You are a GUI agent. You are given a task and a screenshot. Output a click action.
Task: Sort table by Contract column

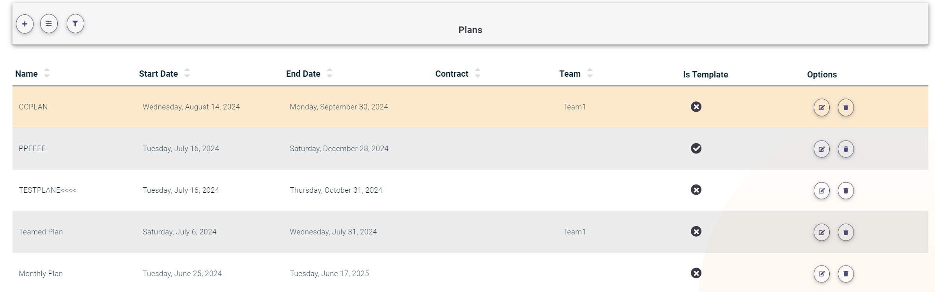tap(478, 73)
